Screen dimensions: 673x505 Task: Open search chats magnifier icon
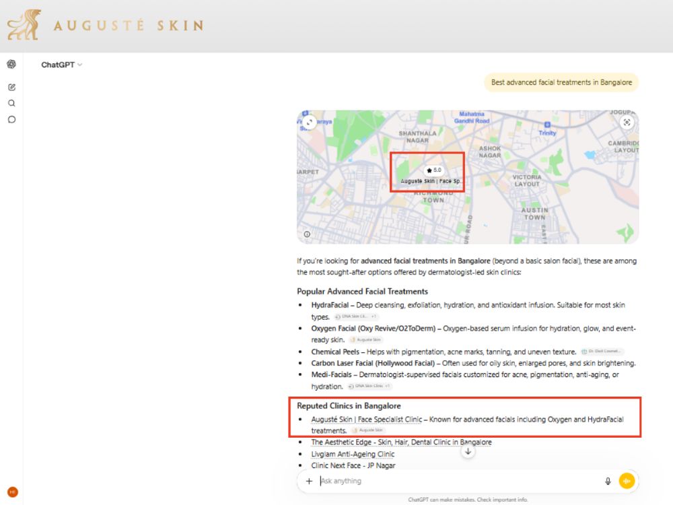pos(11,103)
